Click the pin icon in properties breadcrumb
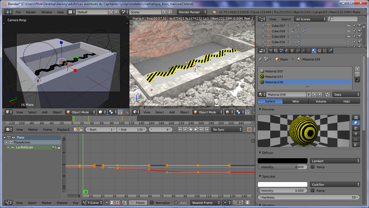Viewport: 369px width, 208px height. coord(260,59)
